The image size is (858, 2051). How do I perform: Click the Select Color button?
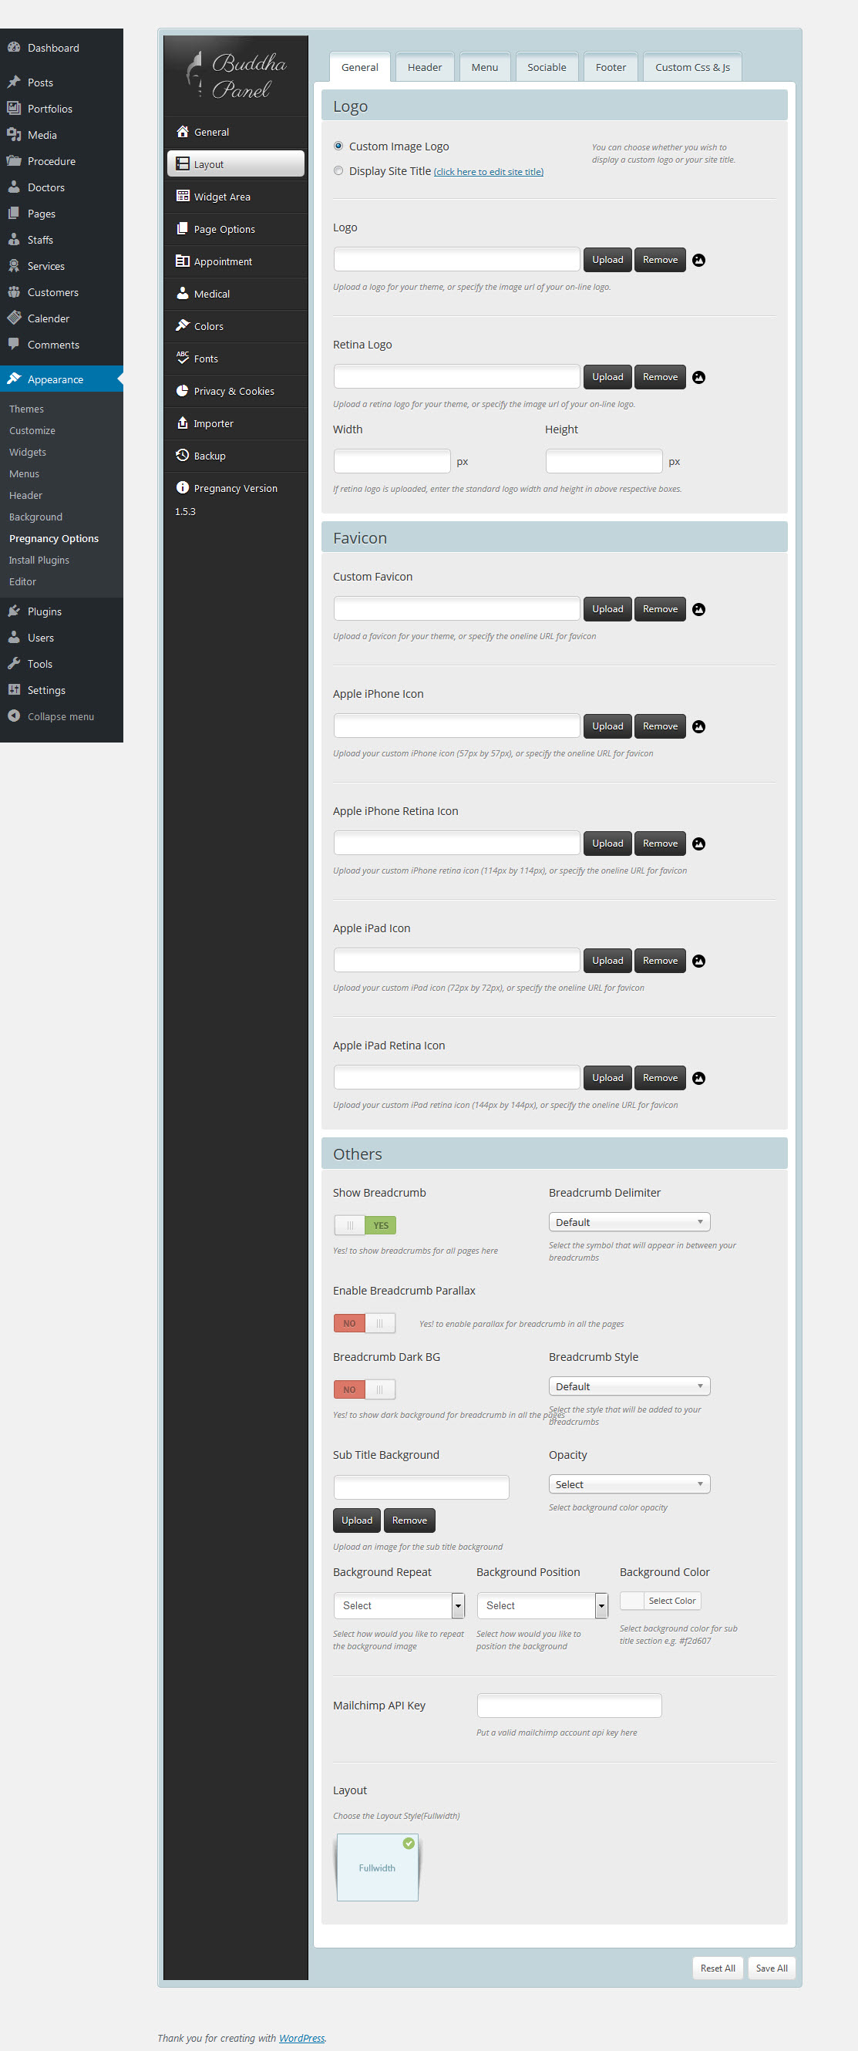671,1600
